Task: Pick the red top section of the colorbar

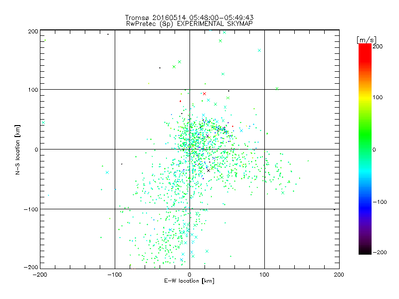Action: point(365,52)
